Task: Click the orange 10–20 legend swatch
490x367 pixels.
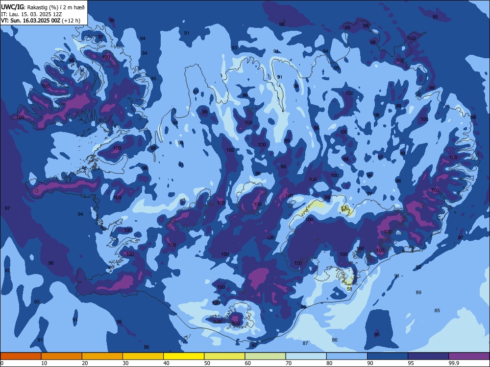Action: coord(62,356)
